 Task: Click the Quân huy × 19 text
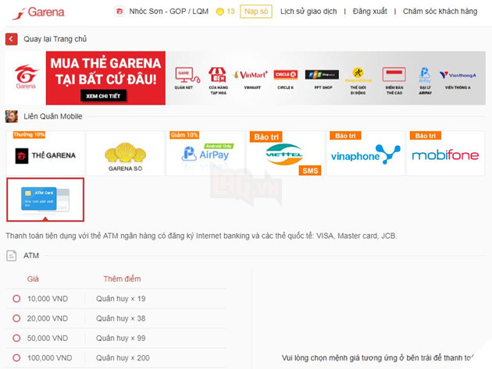(x=121, y=299)
